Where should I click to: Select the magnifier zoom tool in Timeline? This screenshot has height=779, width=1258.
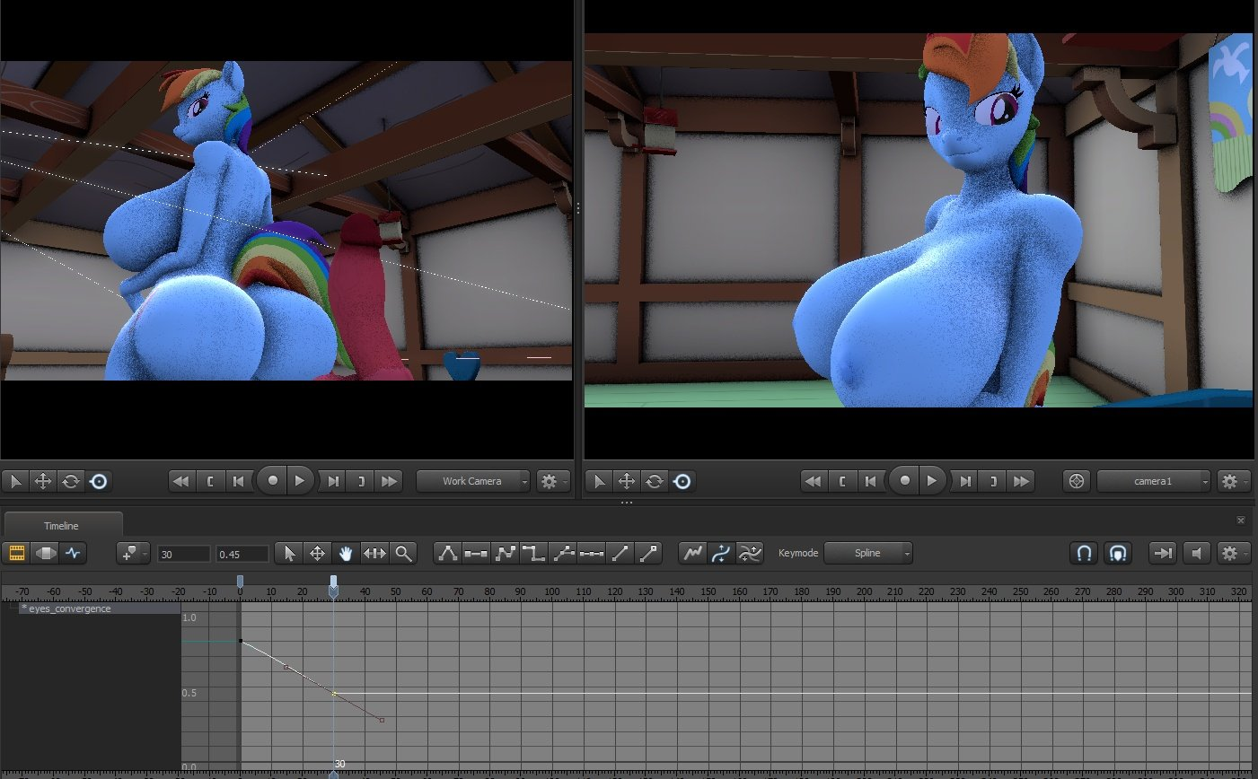[x=403, y=554]
